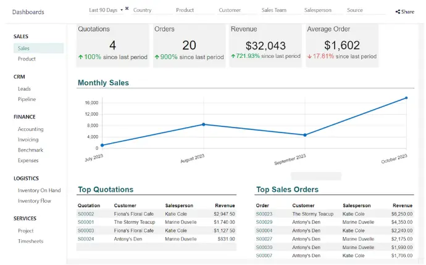Go to the Pipeline dashboard under CRM
Image resolution: width=426 pixels, height=265 pixels.
pyautogui.click(x=27, y=99)
